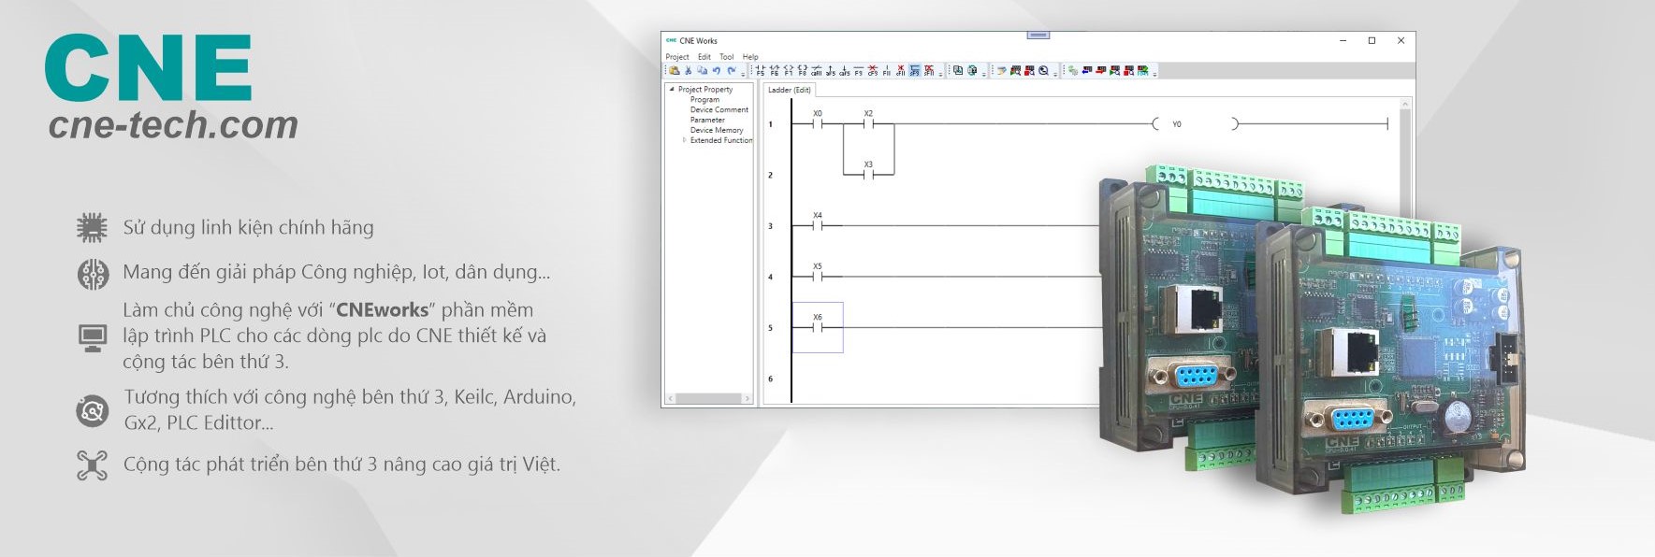Click the Undo arrow icon

(x=717, y=70)
